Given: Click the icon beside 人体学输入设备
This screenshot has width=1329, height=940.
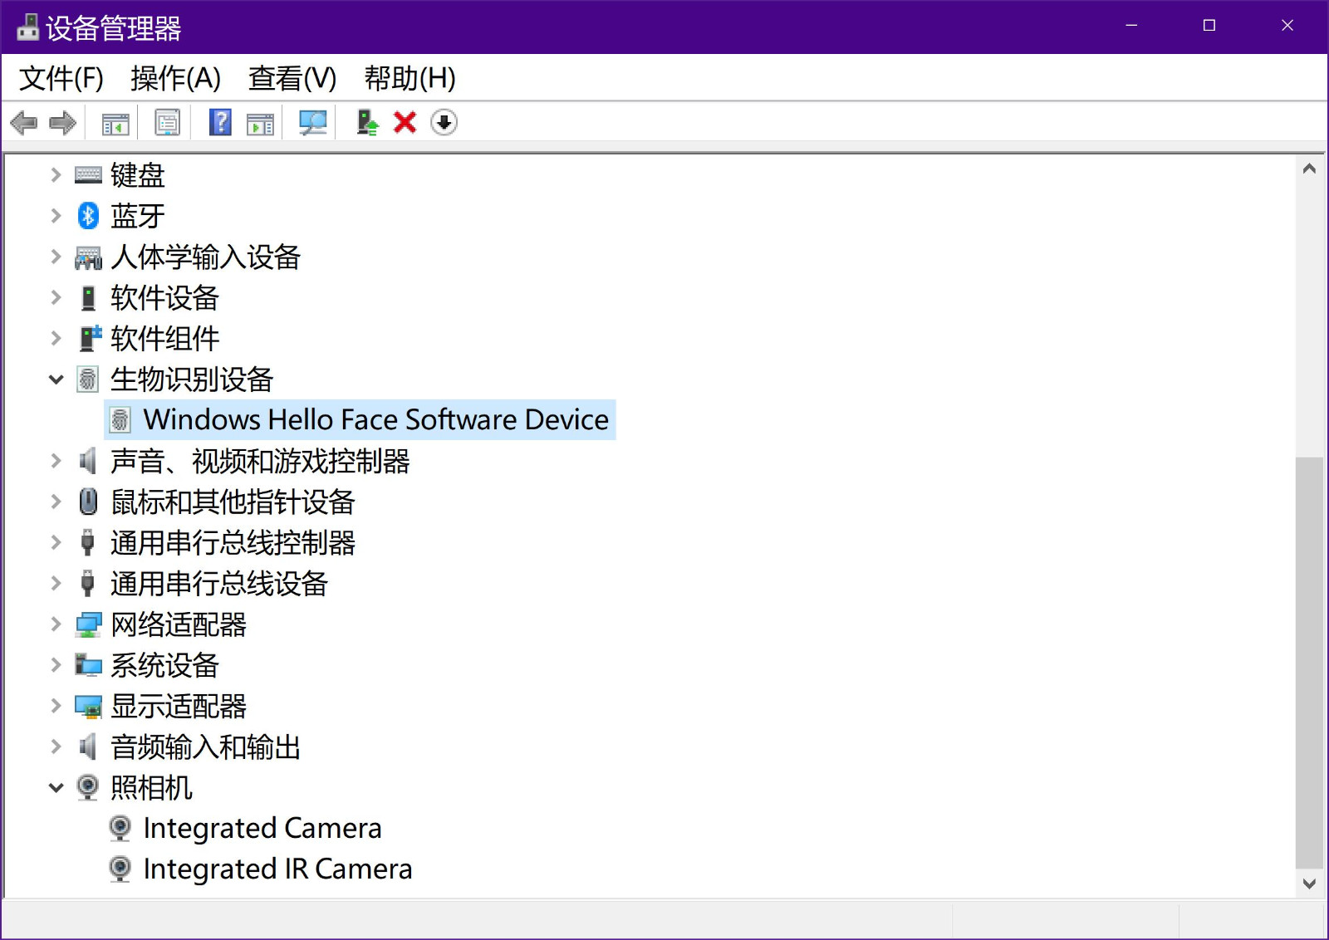Looking at the screenshot, I should [x=88, y=257].
